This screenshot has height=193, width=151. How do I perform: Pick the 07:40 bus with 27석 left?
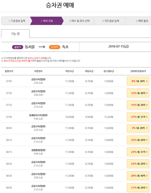point(138,117)
